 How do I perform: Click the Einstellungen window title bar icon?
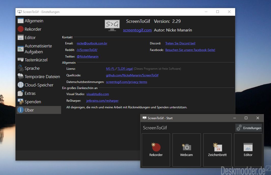tap(20, 12)
